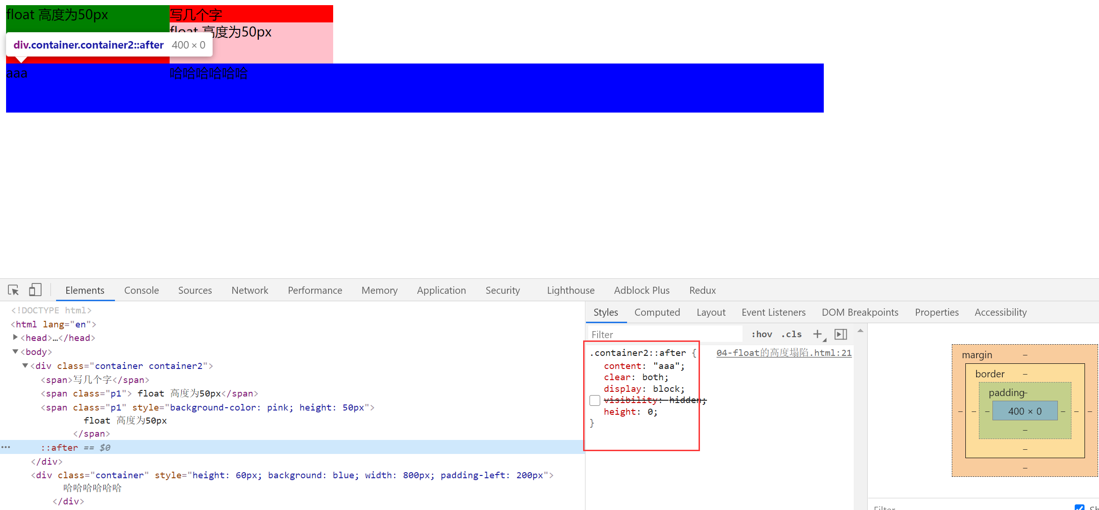The height and width of the screenshot is (510, 1099).
Task: Collapse the div container container2 node
Action: (x=25, y=365)
